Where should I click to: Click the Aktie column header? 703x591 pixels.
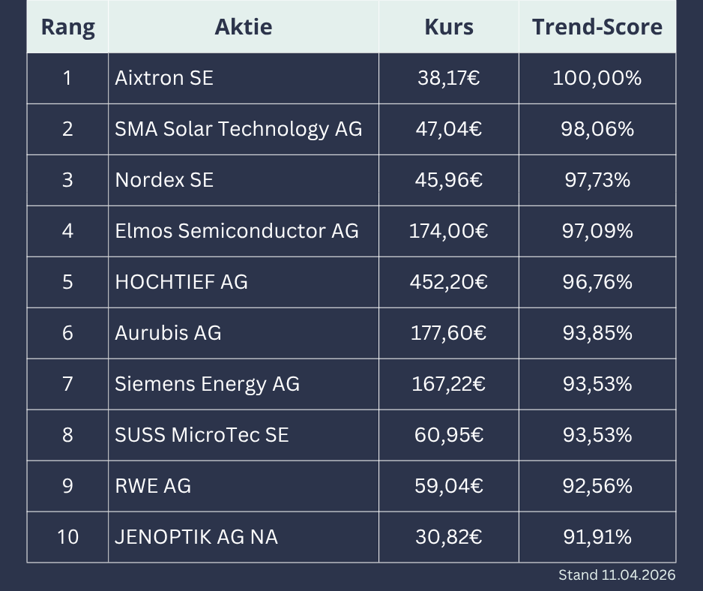click(244, 28)
